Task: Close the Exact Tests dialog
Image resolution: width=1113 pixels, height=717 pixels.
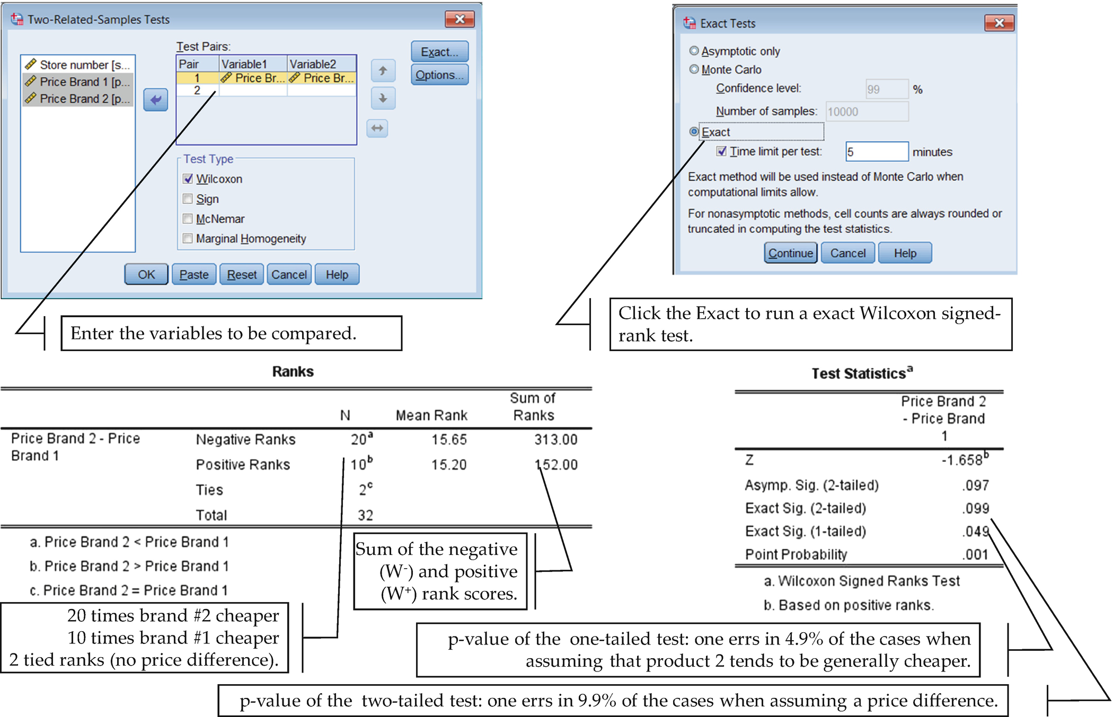Action: coord(999,23)
